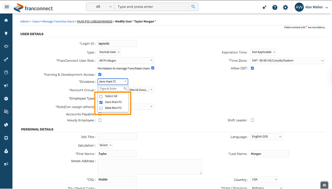
Task: Open the hamburger navigation menu
Action: [x=6, y=7]
